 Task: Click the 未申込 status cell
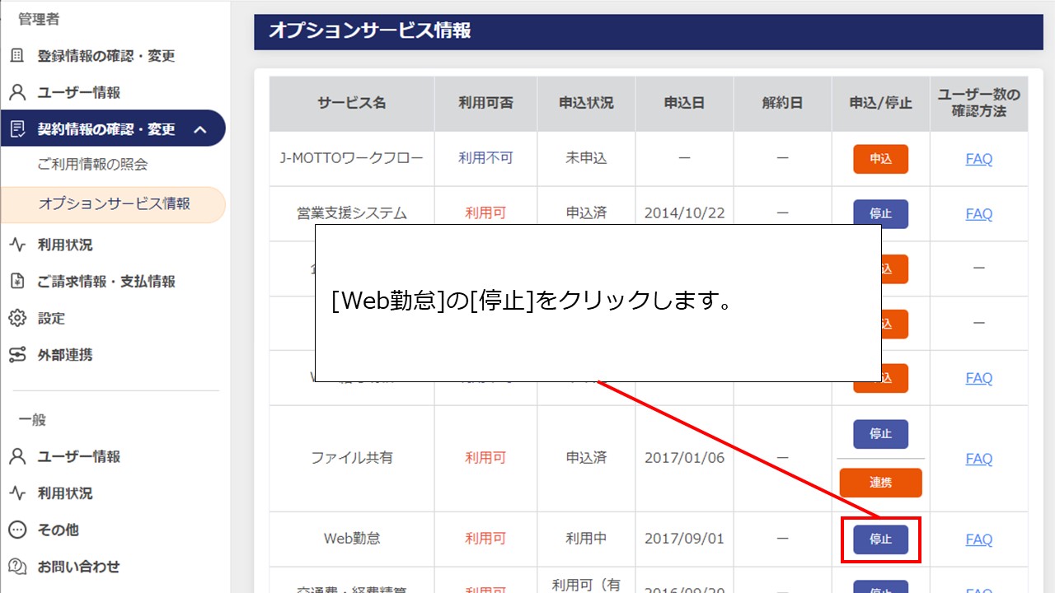[x=586, y=158]
